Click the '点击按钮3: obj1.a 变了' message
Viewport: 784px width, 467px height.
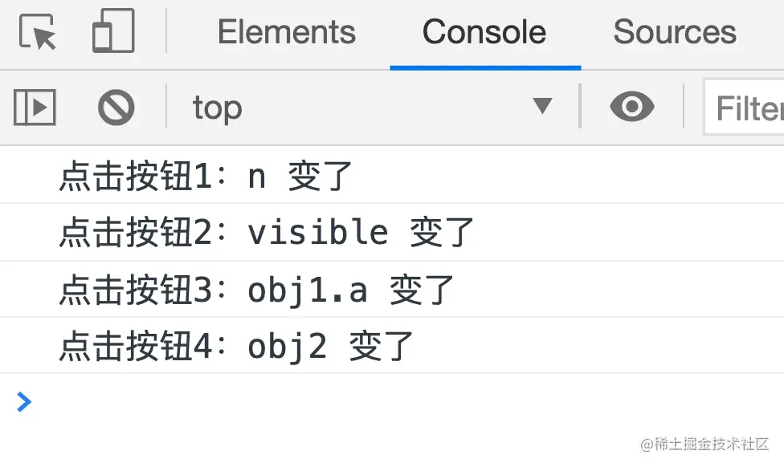coord(392,289)
